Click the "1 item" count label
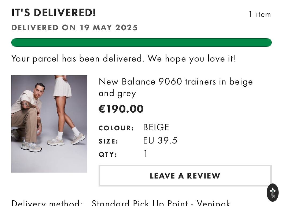 259,14
